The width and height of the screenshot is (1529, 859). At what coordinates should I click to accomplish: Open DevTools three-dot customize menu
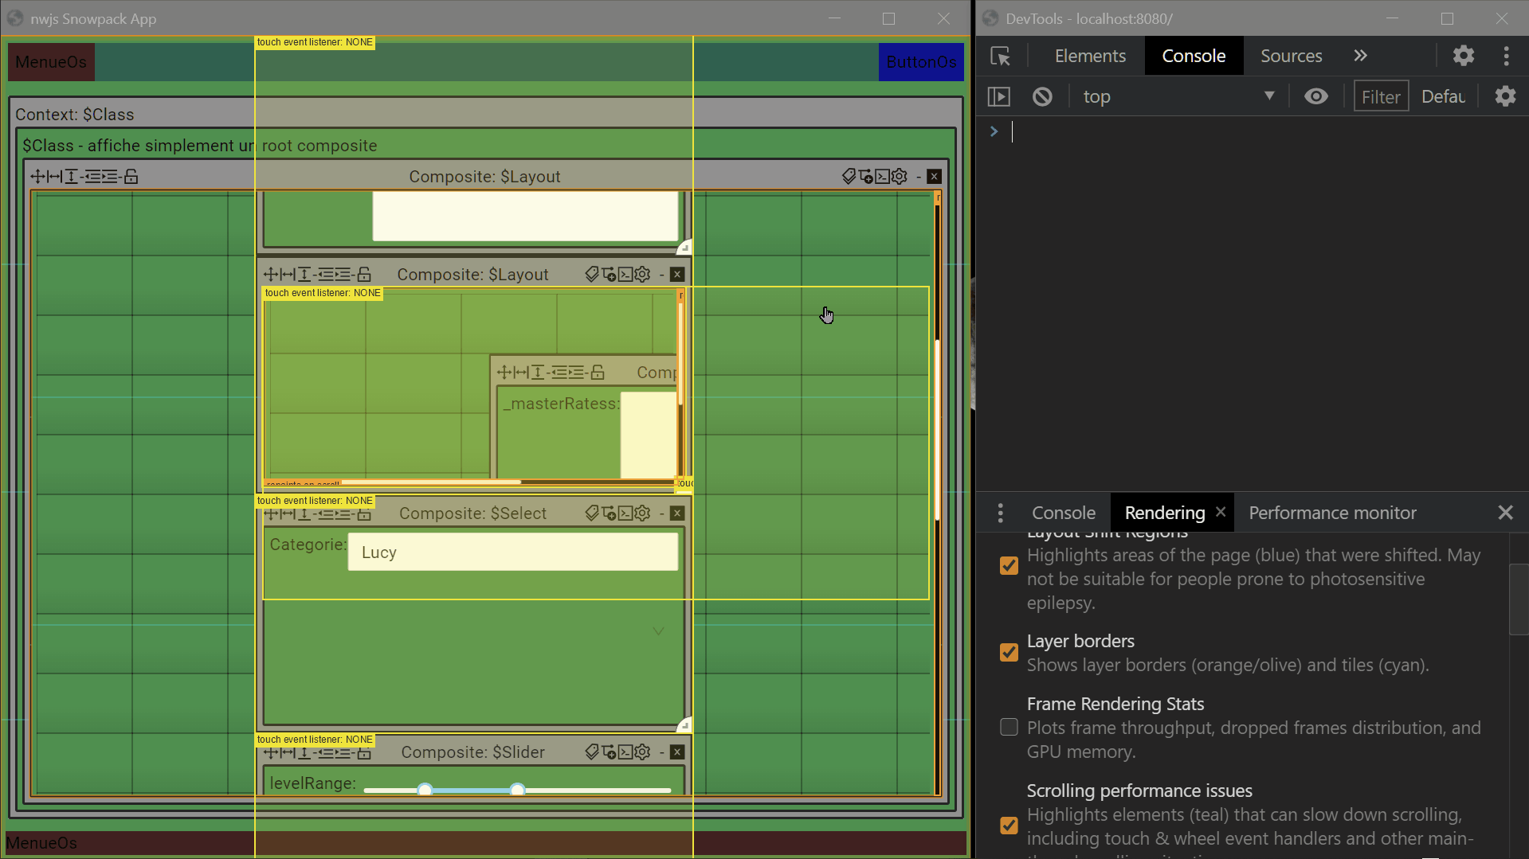click(1506, 56)
